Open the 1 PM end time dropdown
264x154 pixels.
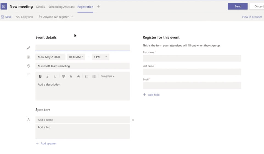pyautogui.click(x=100, y=57)
